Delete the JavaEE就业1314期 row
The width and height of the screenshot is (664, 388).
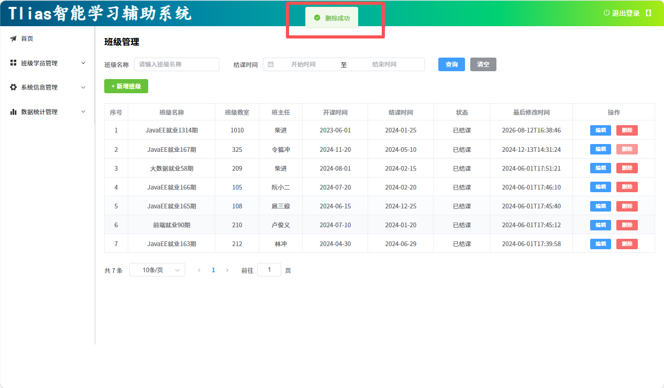tap(627, 130)
